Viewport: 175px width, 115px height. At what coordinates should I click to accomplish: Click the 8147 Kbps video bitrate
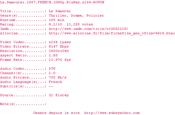tap(59, 46)
